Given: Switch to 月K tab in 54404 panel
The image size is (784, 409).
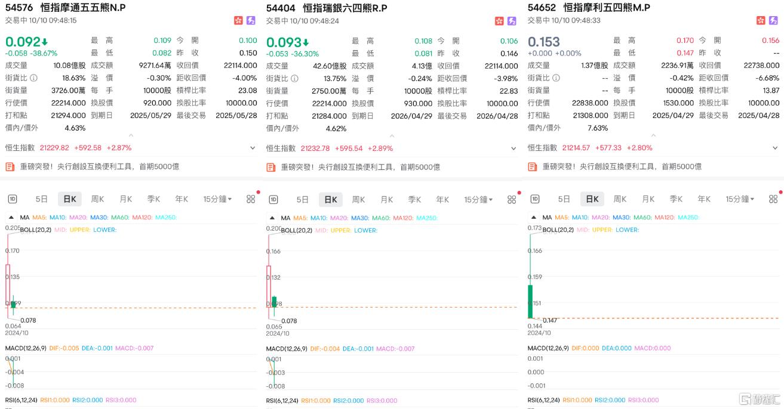Looking at the screenshot, I should point(386,199).
